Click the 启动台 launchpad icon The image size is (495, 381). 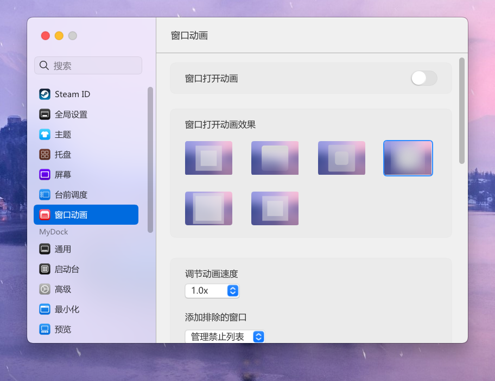click(45, 269)
